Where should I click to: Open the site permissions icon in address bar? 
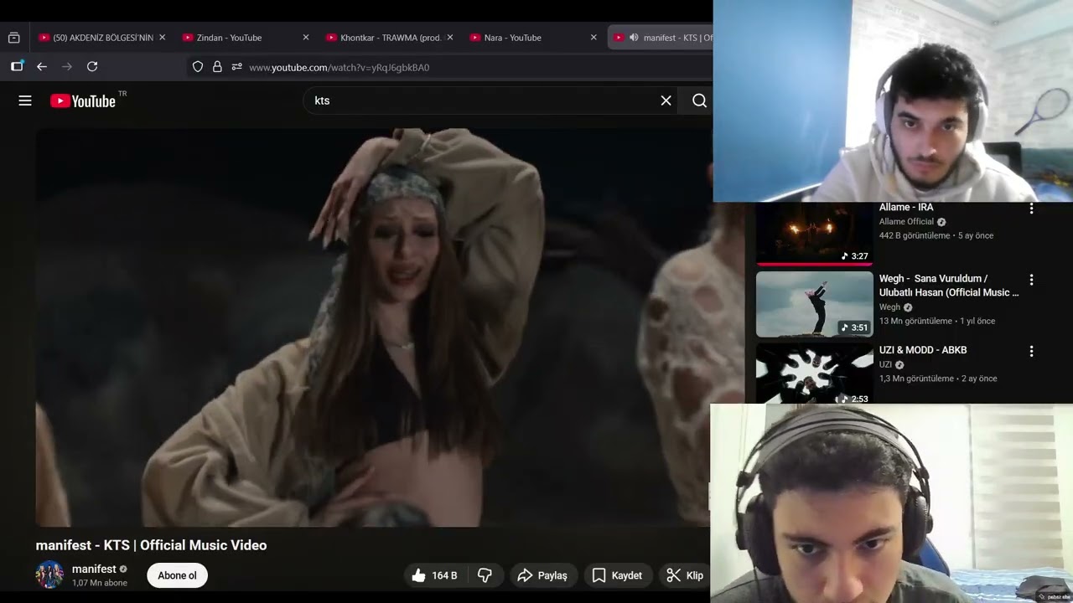[x=237, y=67]
